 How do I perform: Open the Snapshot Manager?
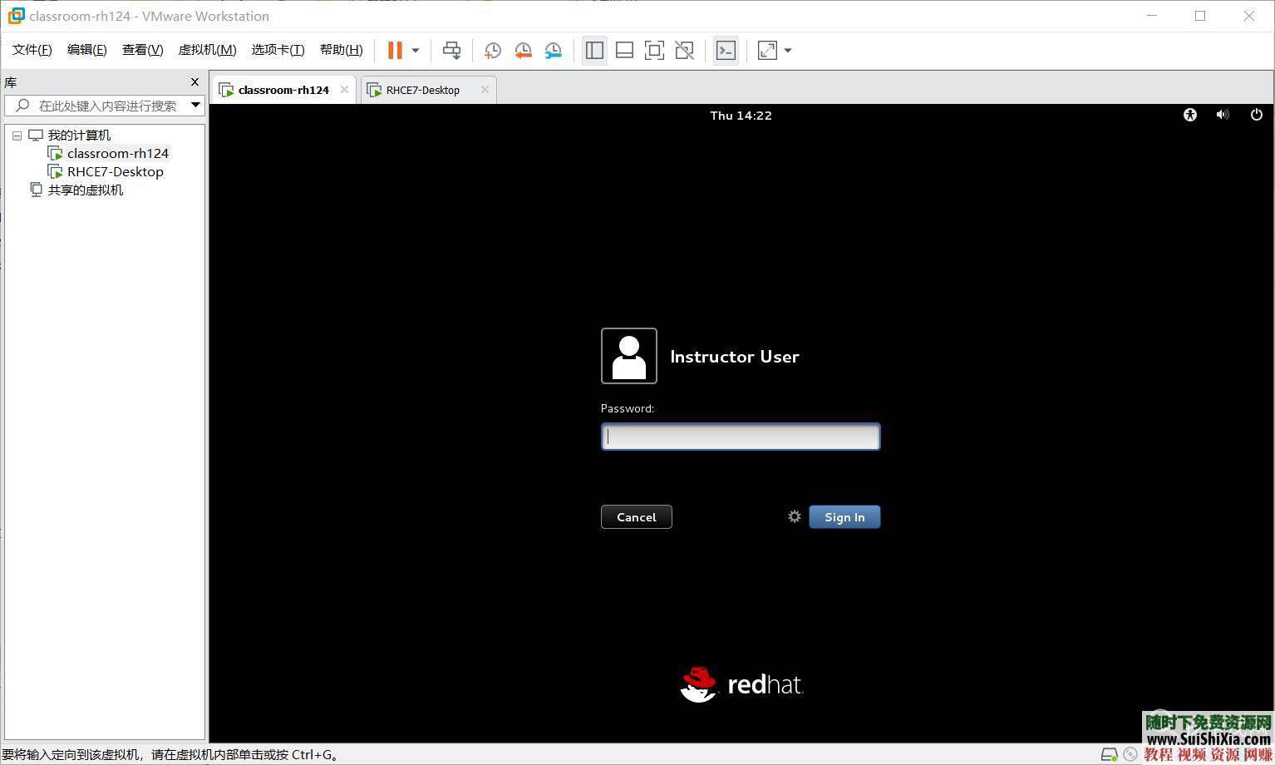(553, 50)
